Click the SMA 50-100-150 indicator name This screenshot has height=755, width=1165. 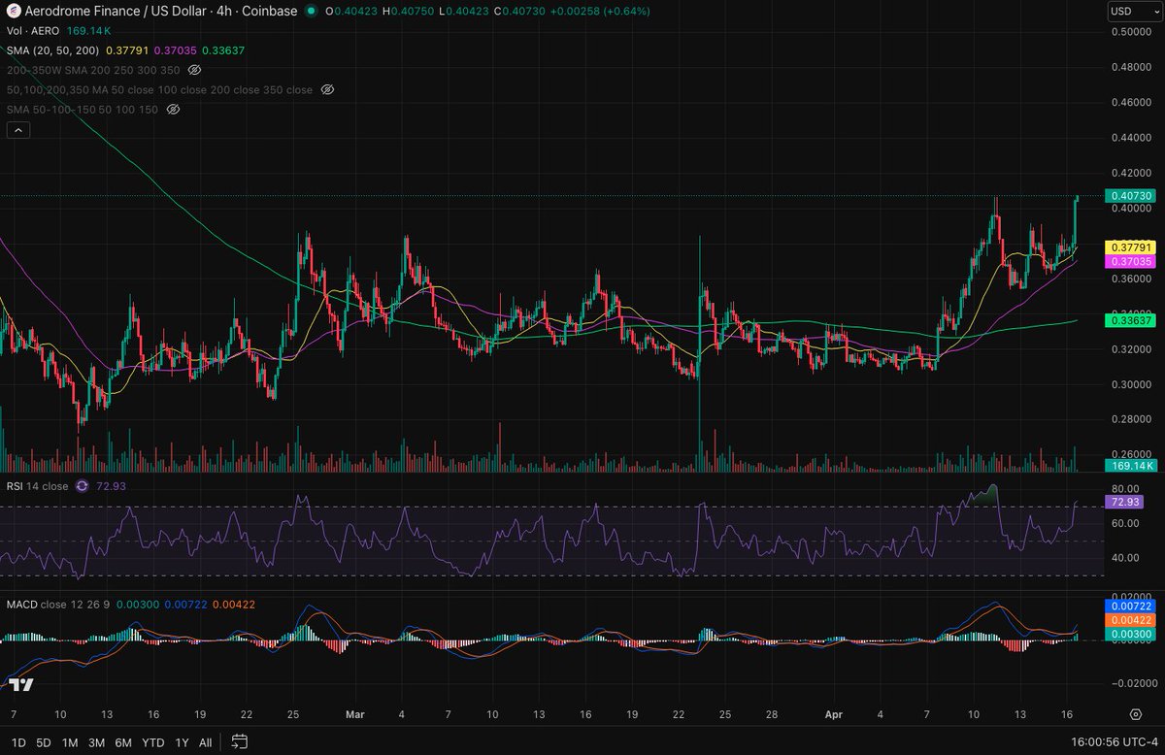pos(83,110)
